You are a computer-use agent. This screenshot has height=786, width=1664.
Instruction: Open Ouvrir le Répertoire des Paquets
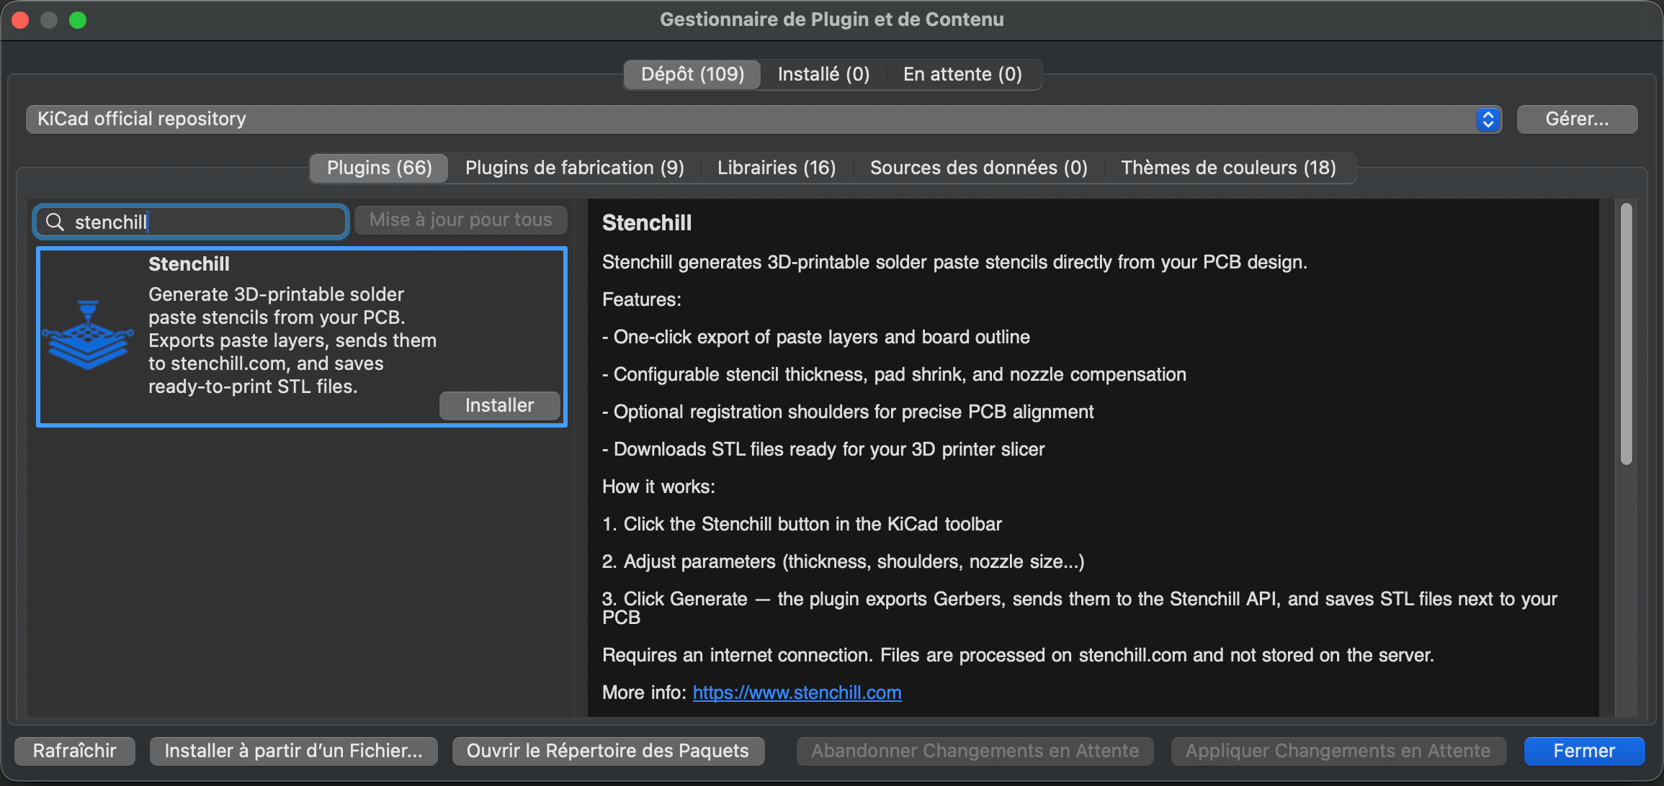coord(608,751)
